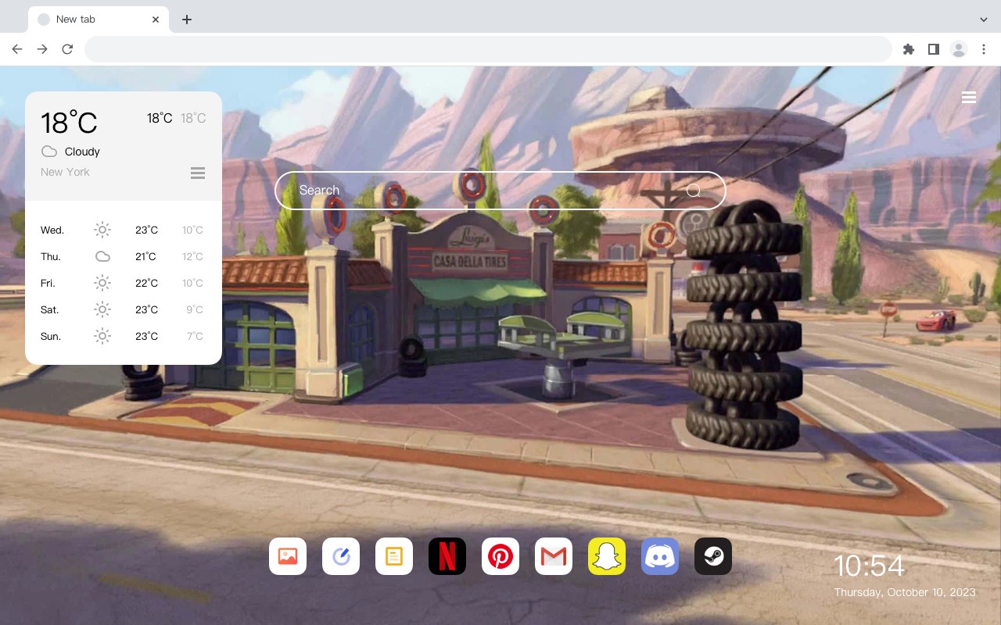
Task: Go back to previous page
Action: pyautogui.click(x=17, y=49)
